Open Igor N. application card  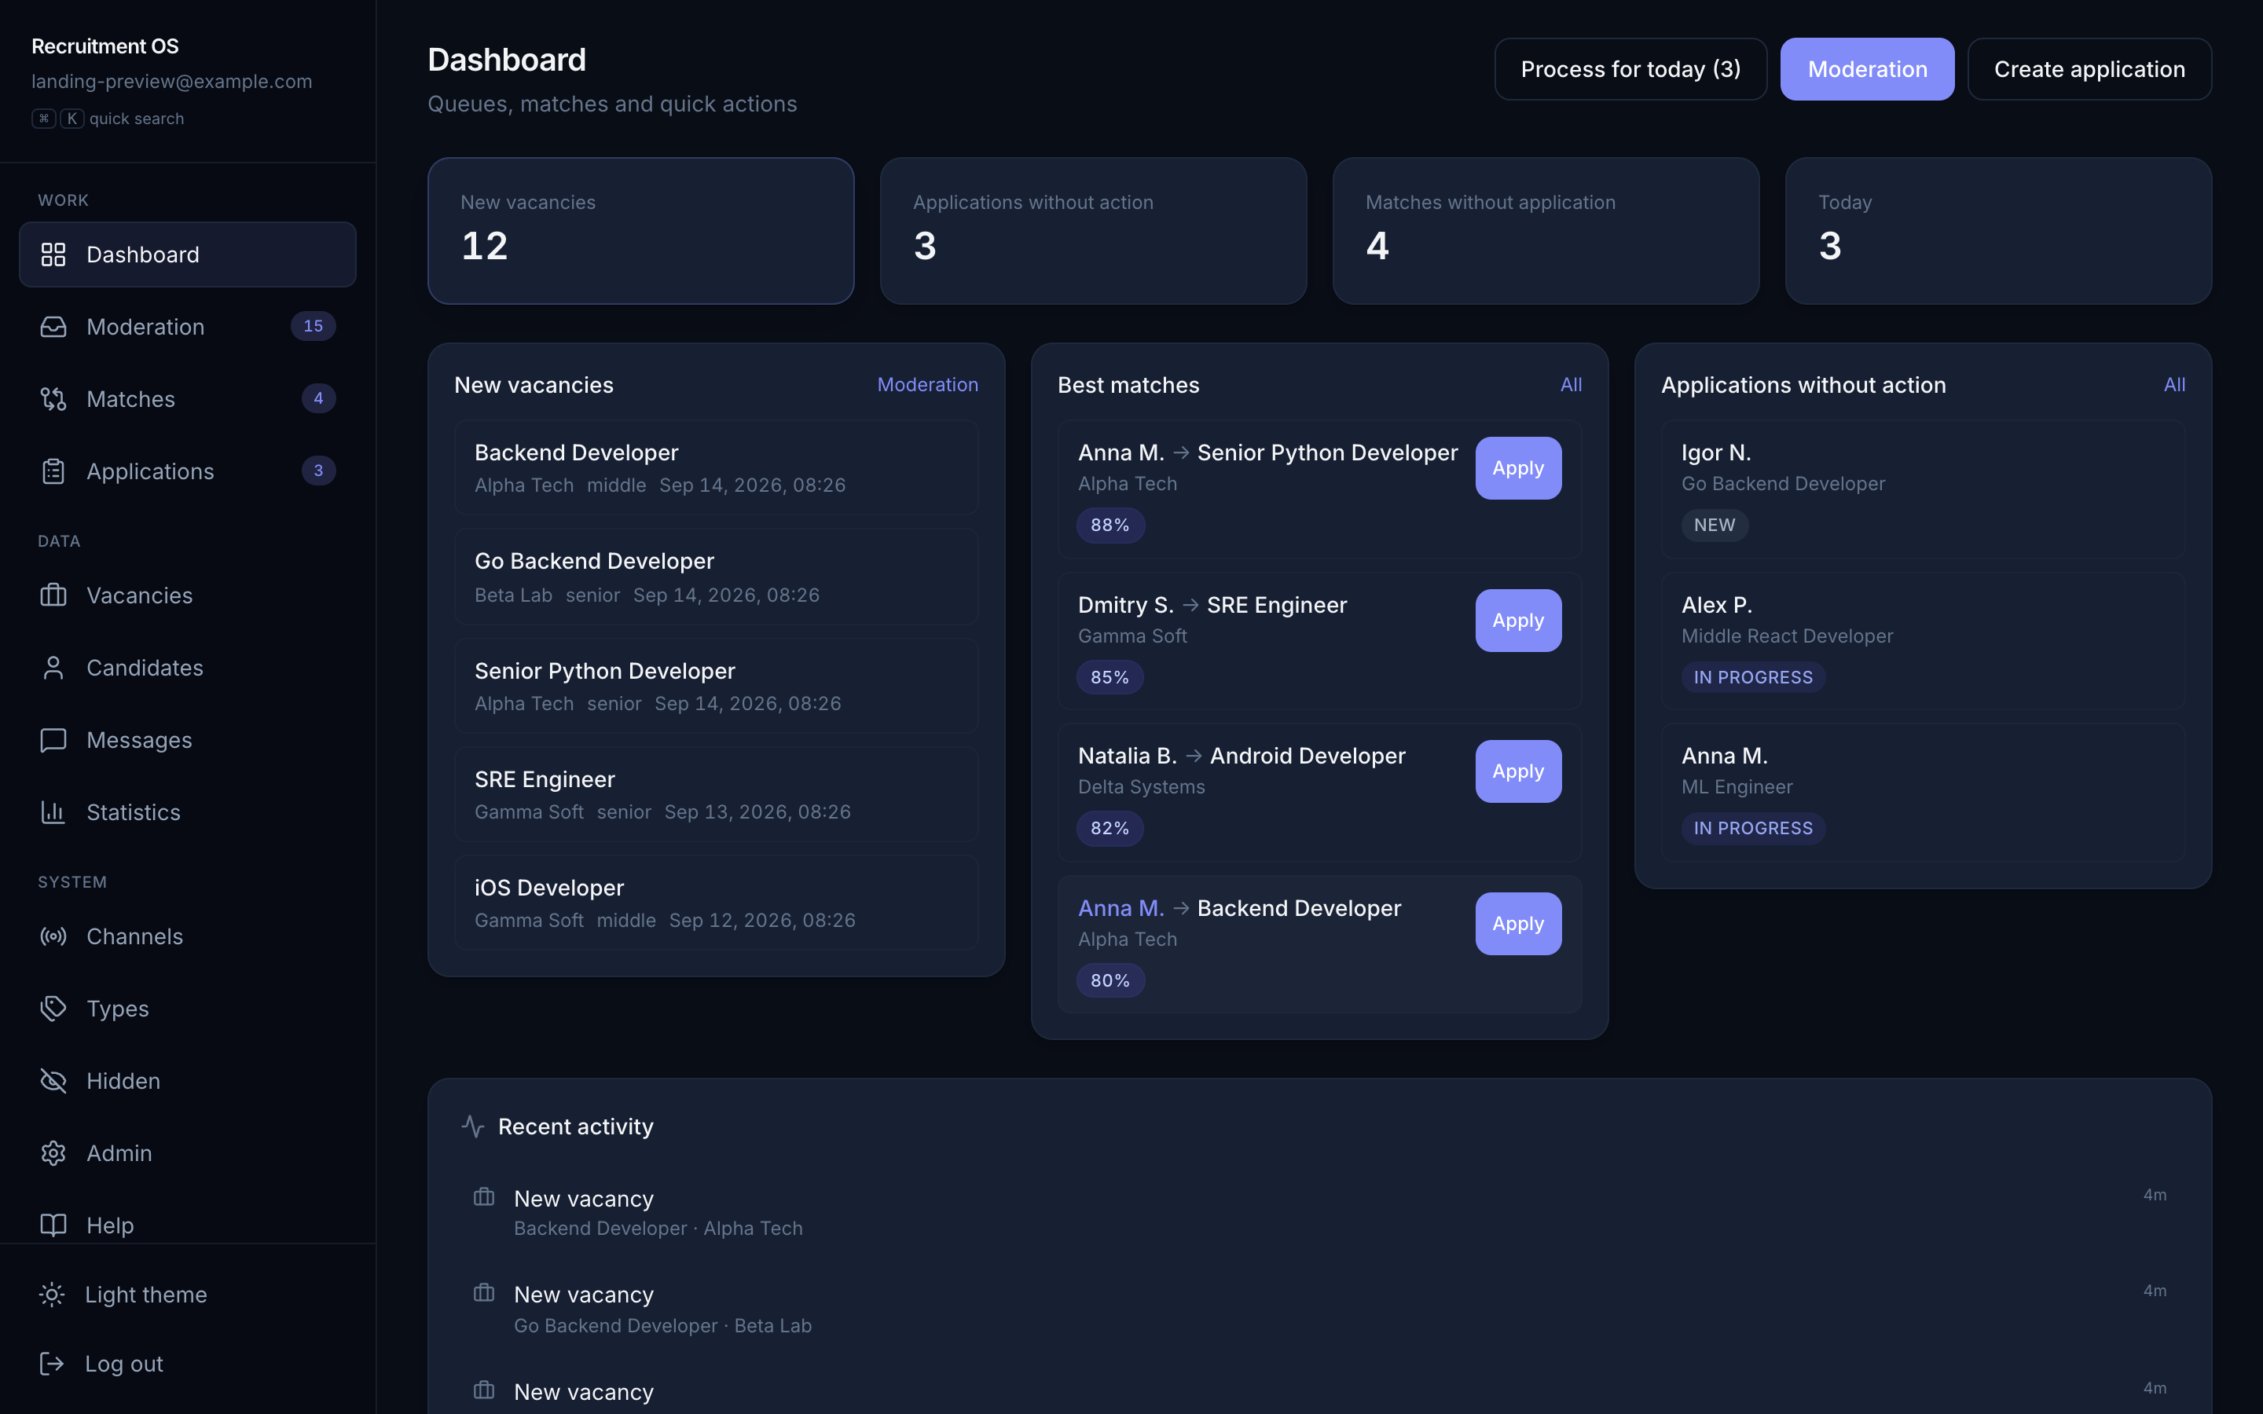1923,489
